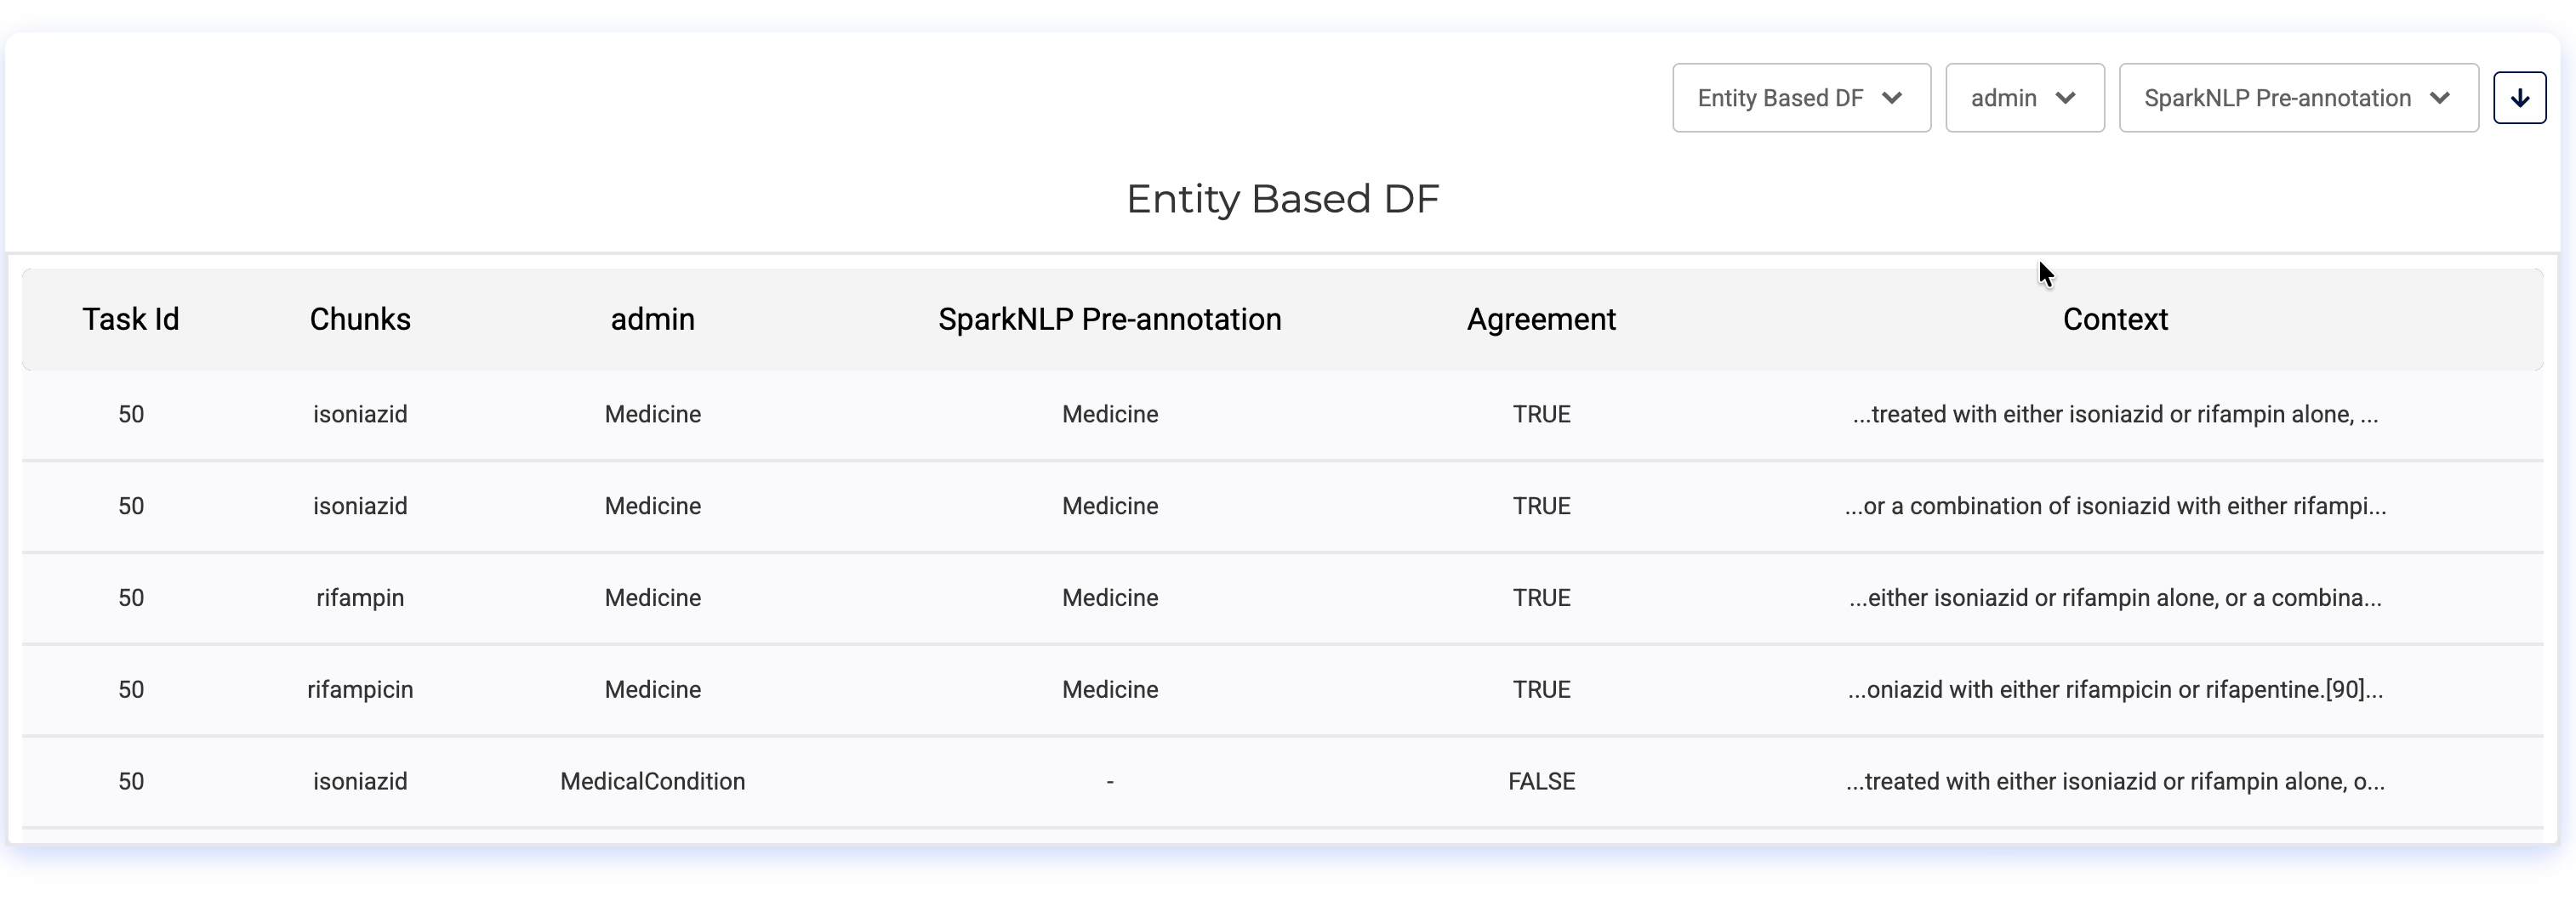Screen dimensions: 2576x906
Task: Expand the admin annotator dropdown
Action: pyautogui.click(x=2024, y=98)
